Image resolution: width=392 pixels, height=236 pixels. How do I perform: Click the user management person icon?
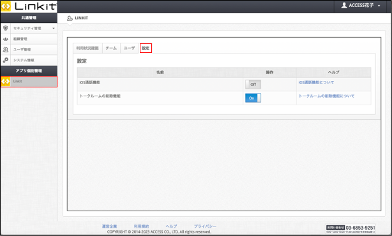tap(6, 50)
